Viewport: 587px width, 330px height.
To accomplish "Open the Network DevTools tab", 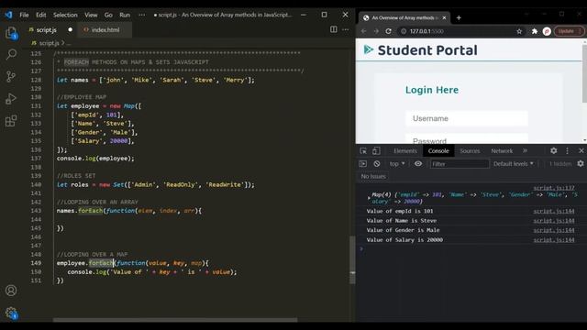I will (x=502, y=150).
